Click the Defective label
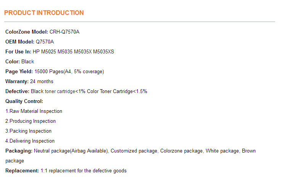 (x=17, y=92)
